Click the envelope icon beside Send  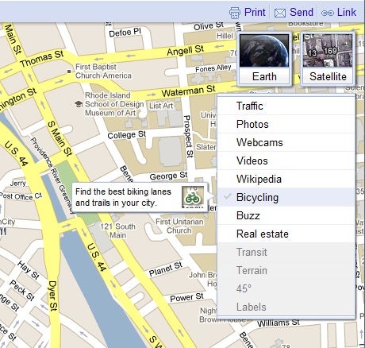click(280, 13)
